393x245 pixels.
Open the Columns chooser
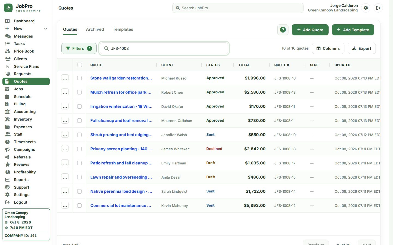(x=328, y=48)
